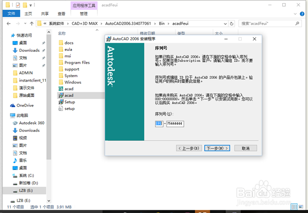
Task: Click 取消 button in installer
Action: click(x=245, y=148)
